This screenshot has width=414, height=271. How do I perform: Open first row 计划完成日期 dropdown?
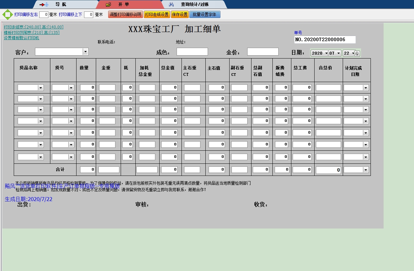pyautogui.click(x=365, y=88)
